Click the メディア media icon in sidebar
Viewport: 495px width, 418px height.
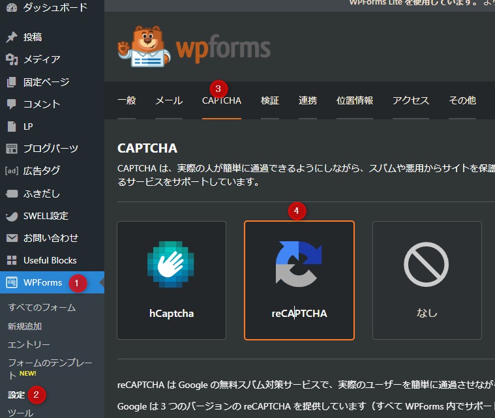12,59
